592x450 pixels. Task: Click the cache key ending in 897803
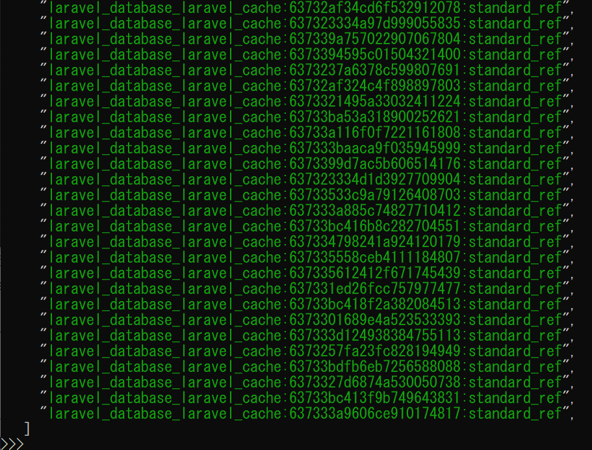(x=305, y=86)
